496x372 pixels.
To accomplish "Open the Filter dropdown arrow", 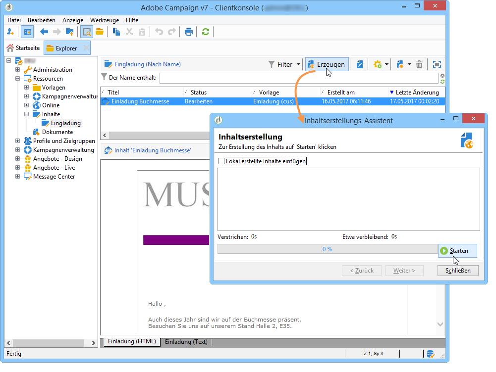I will pyautogui.click(x=298, y=64).
